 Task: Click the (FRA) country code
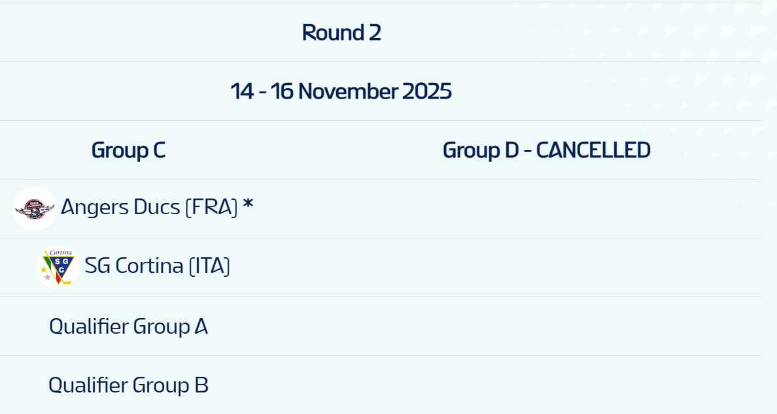211,208
